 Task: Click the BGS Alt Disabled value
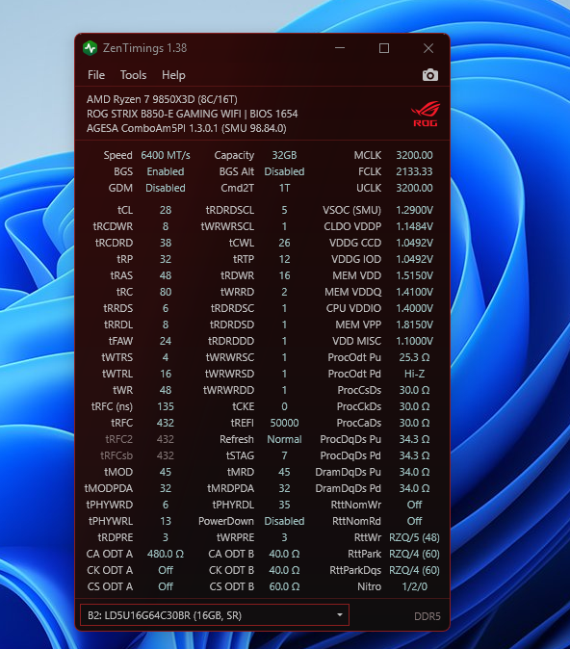(x=284, y=171)
